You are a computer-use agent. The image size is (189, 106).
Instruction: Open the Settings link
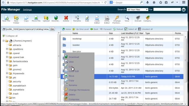click(x=27, y=10)
